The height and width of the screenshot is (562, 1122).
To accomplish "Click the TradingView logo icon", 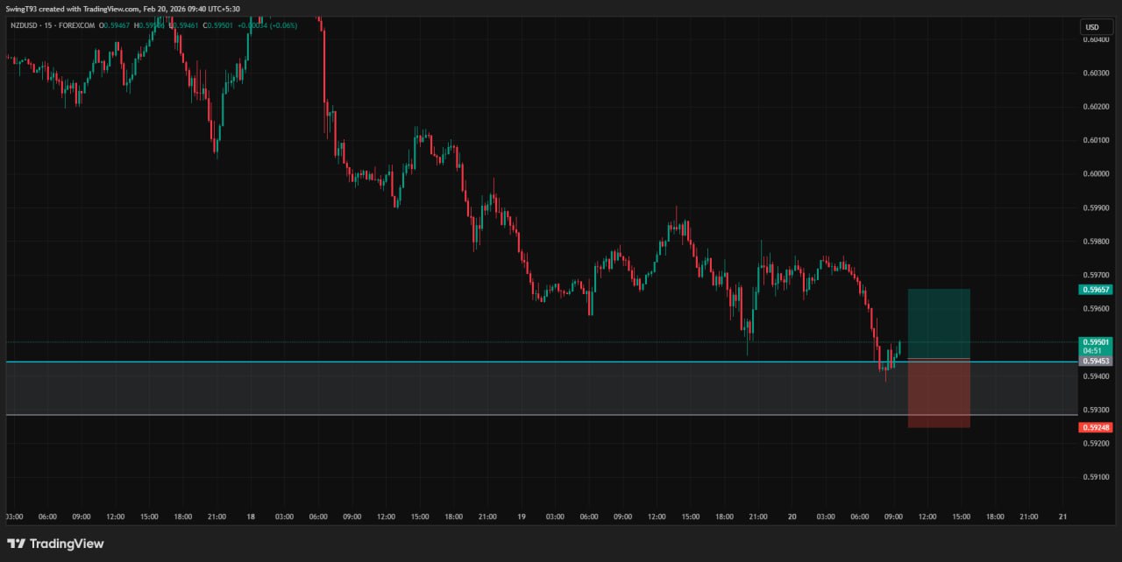I will (x=16, y=544).
